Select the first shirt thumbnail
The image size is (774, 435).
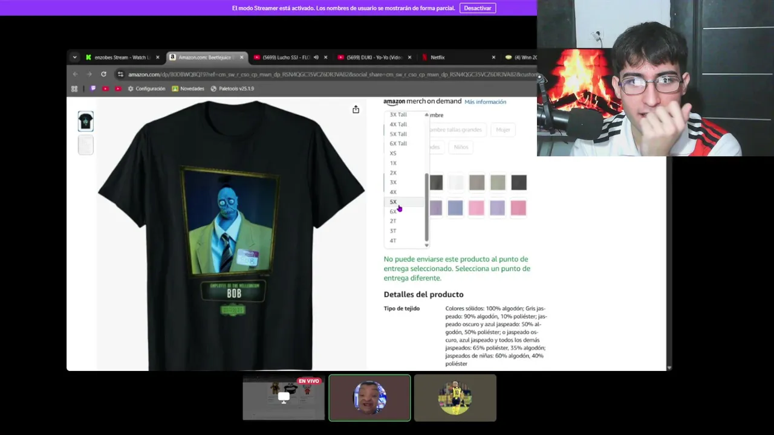(86, 121)
